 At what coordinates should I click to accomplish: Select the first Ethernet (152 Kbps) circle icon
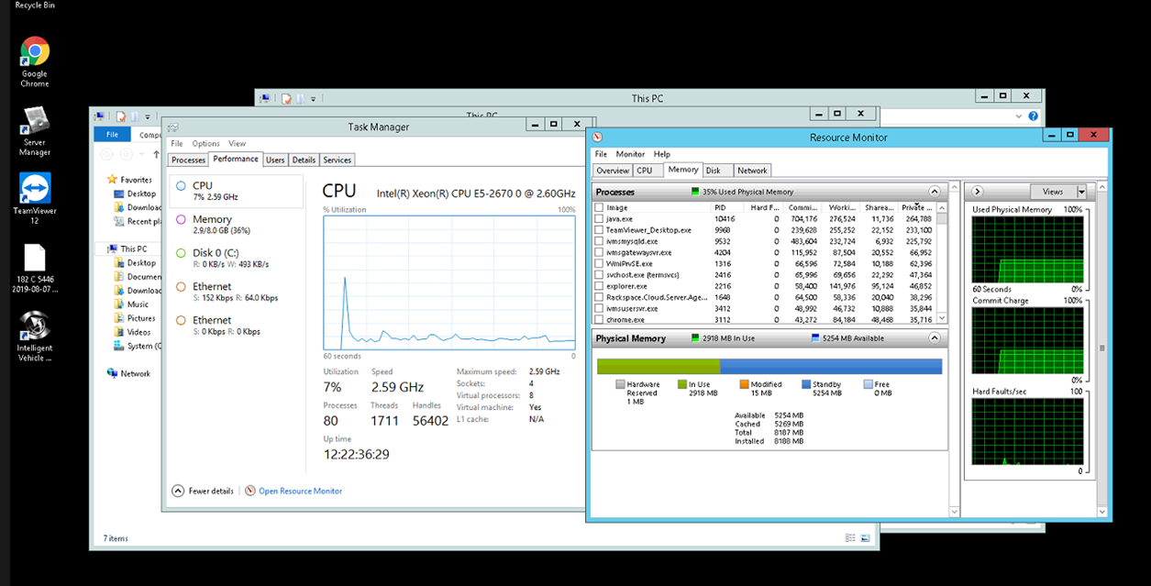(181, 287)
